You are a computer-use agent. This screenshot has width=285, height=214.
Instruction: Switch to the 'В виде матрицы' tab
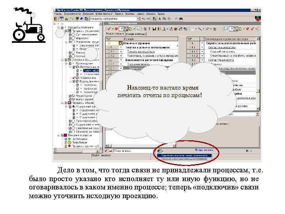pyautogui.click(x=135, y=34)
